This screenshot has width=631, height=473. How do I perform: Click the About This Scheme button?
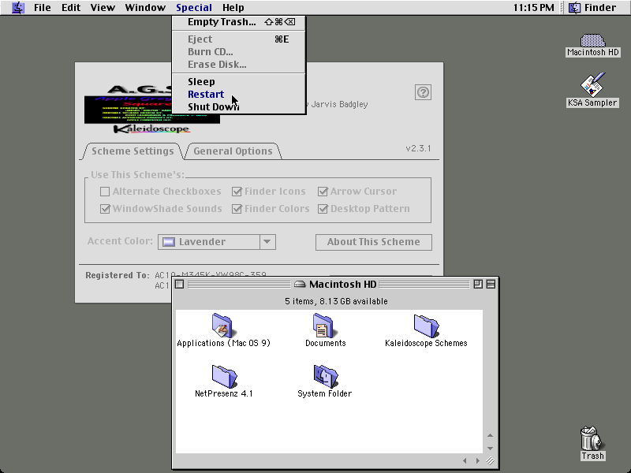coord(373,242)
